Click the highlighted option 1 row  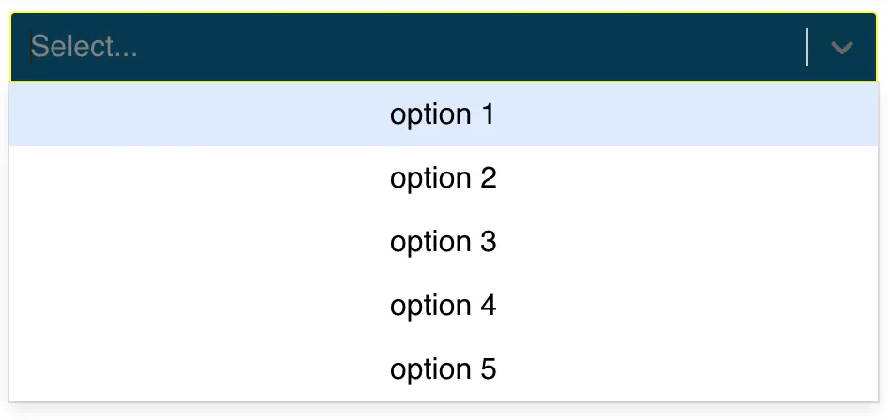[x=443, y=114]
